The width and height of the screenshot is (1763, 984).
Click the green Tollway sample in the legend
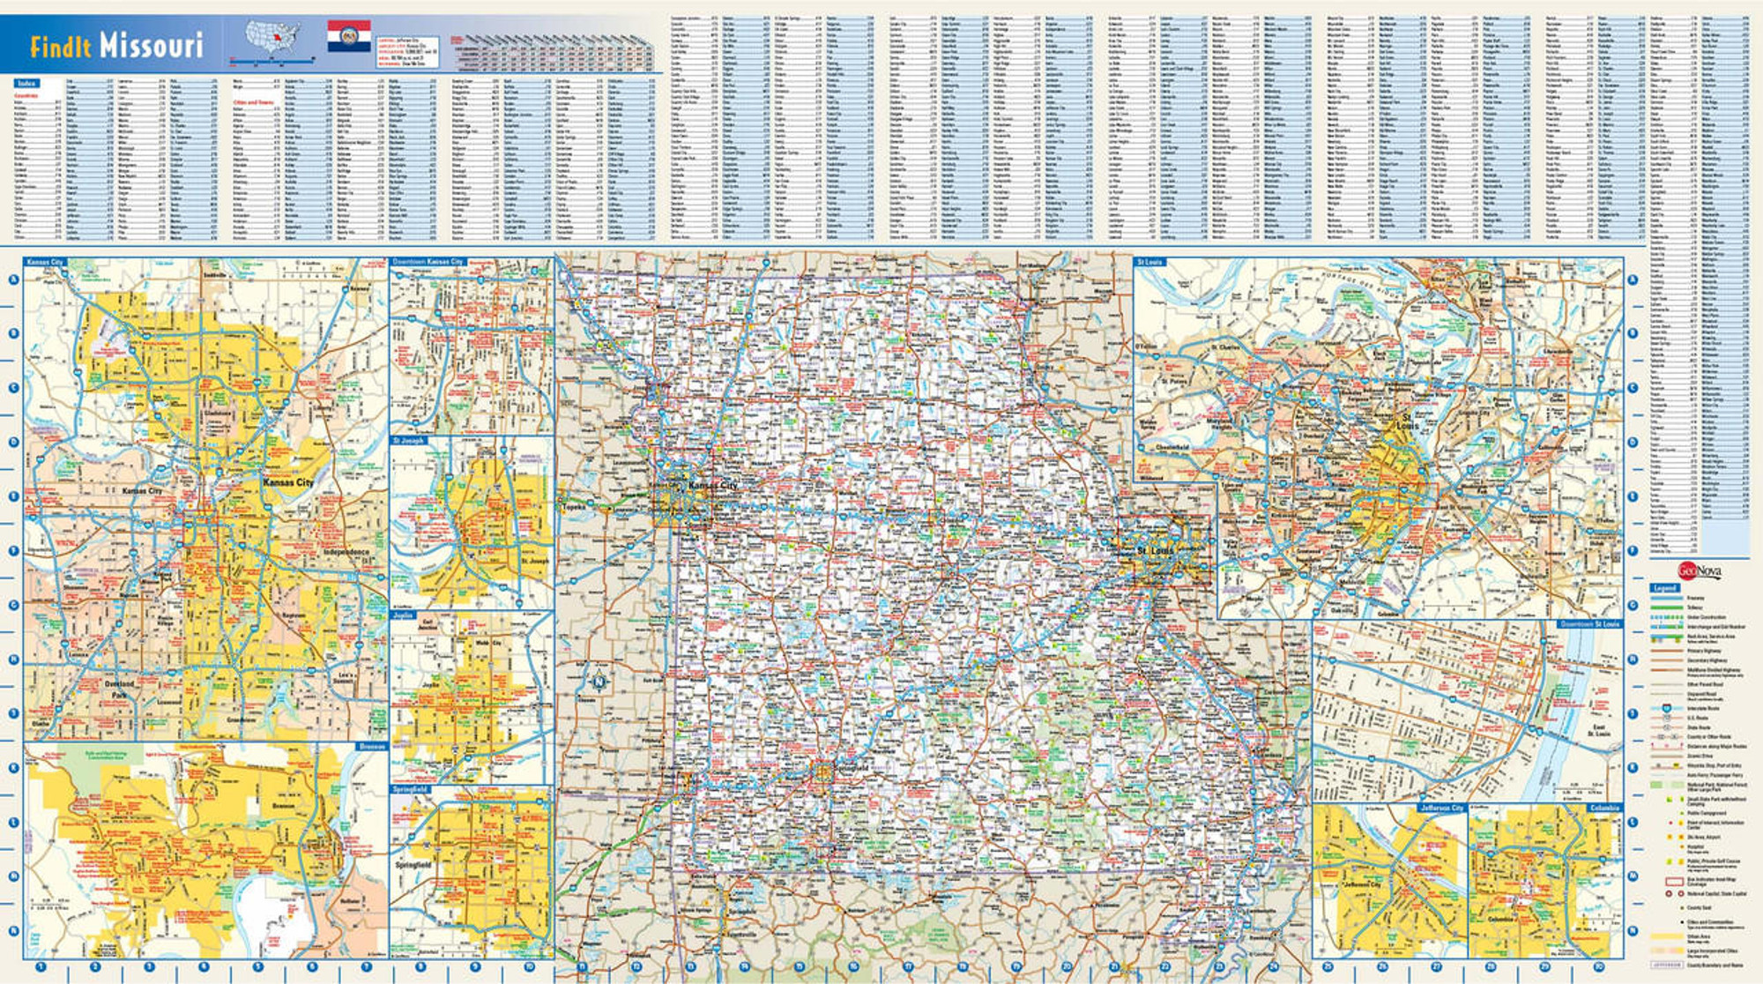[1666, 608]
